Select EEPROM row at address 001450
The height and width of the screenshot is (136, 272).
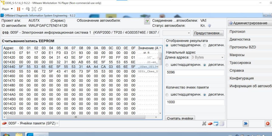coord(80,71)
